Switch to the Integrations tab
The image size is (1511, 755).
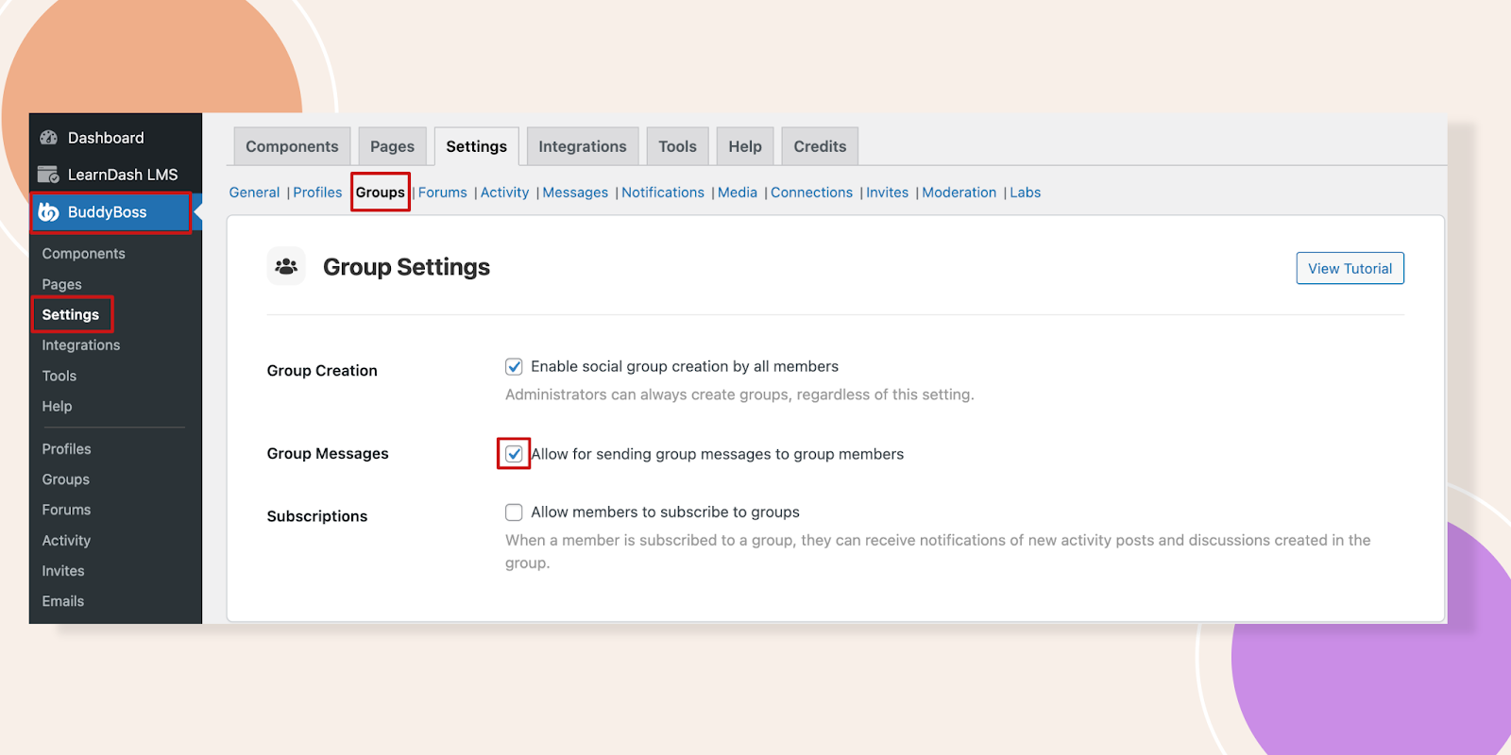tap(583, 146)
